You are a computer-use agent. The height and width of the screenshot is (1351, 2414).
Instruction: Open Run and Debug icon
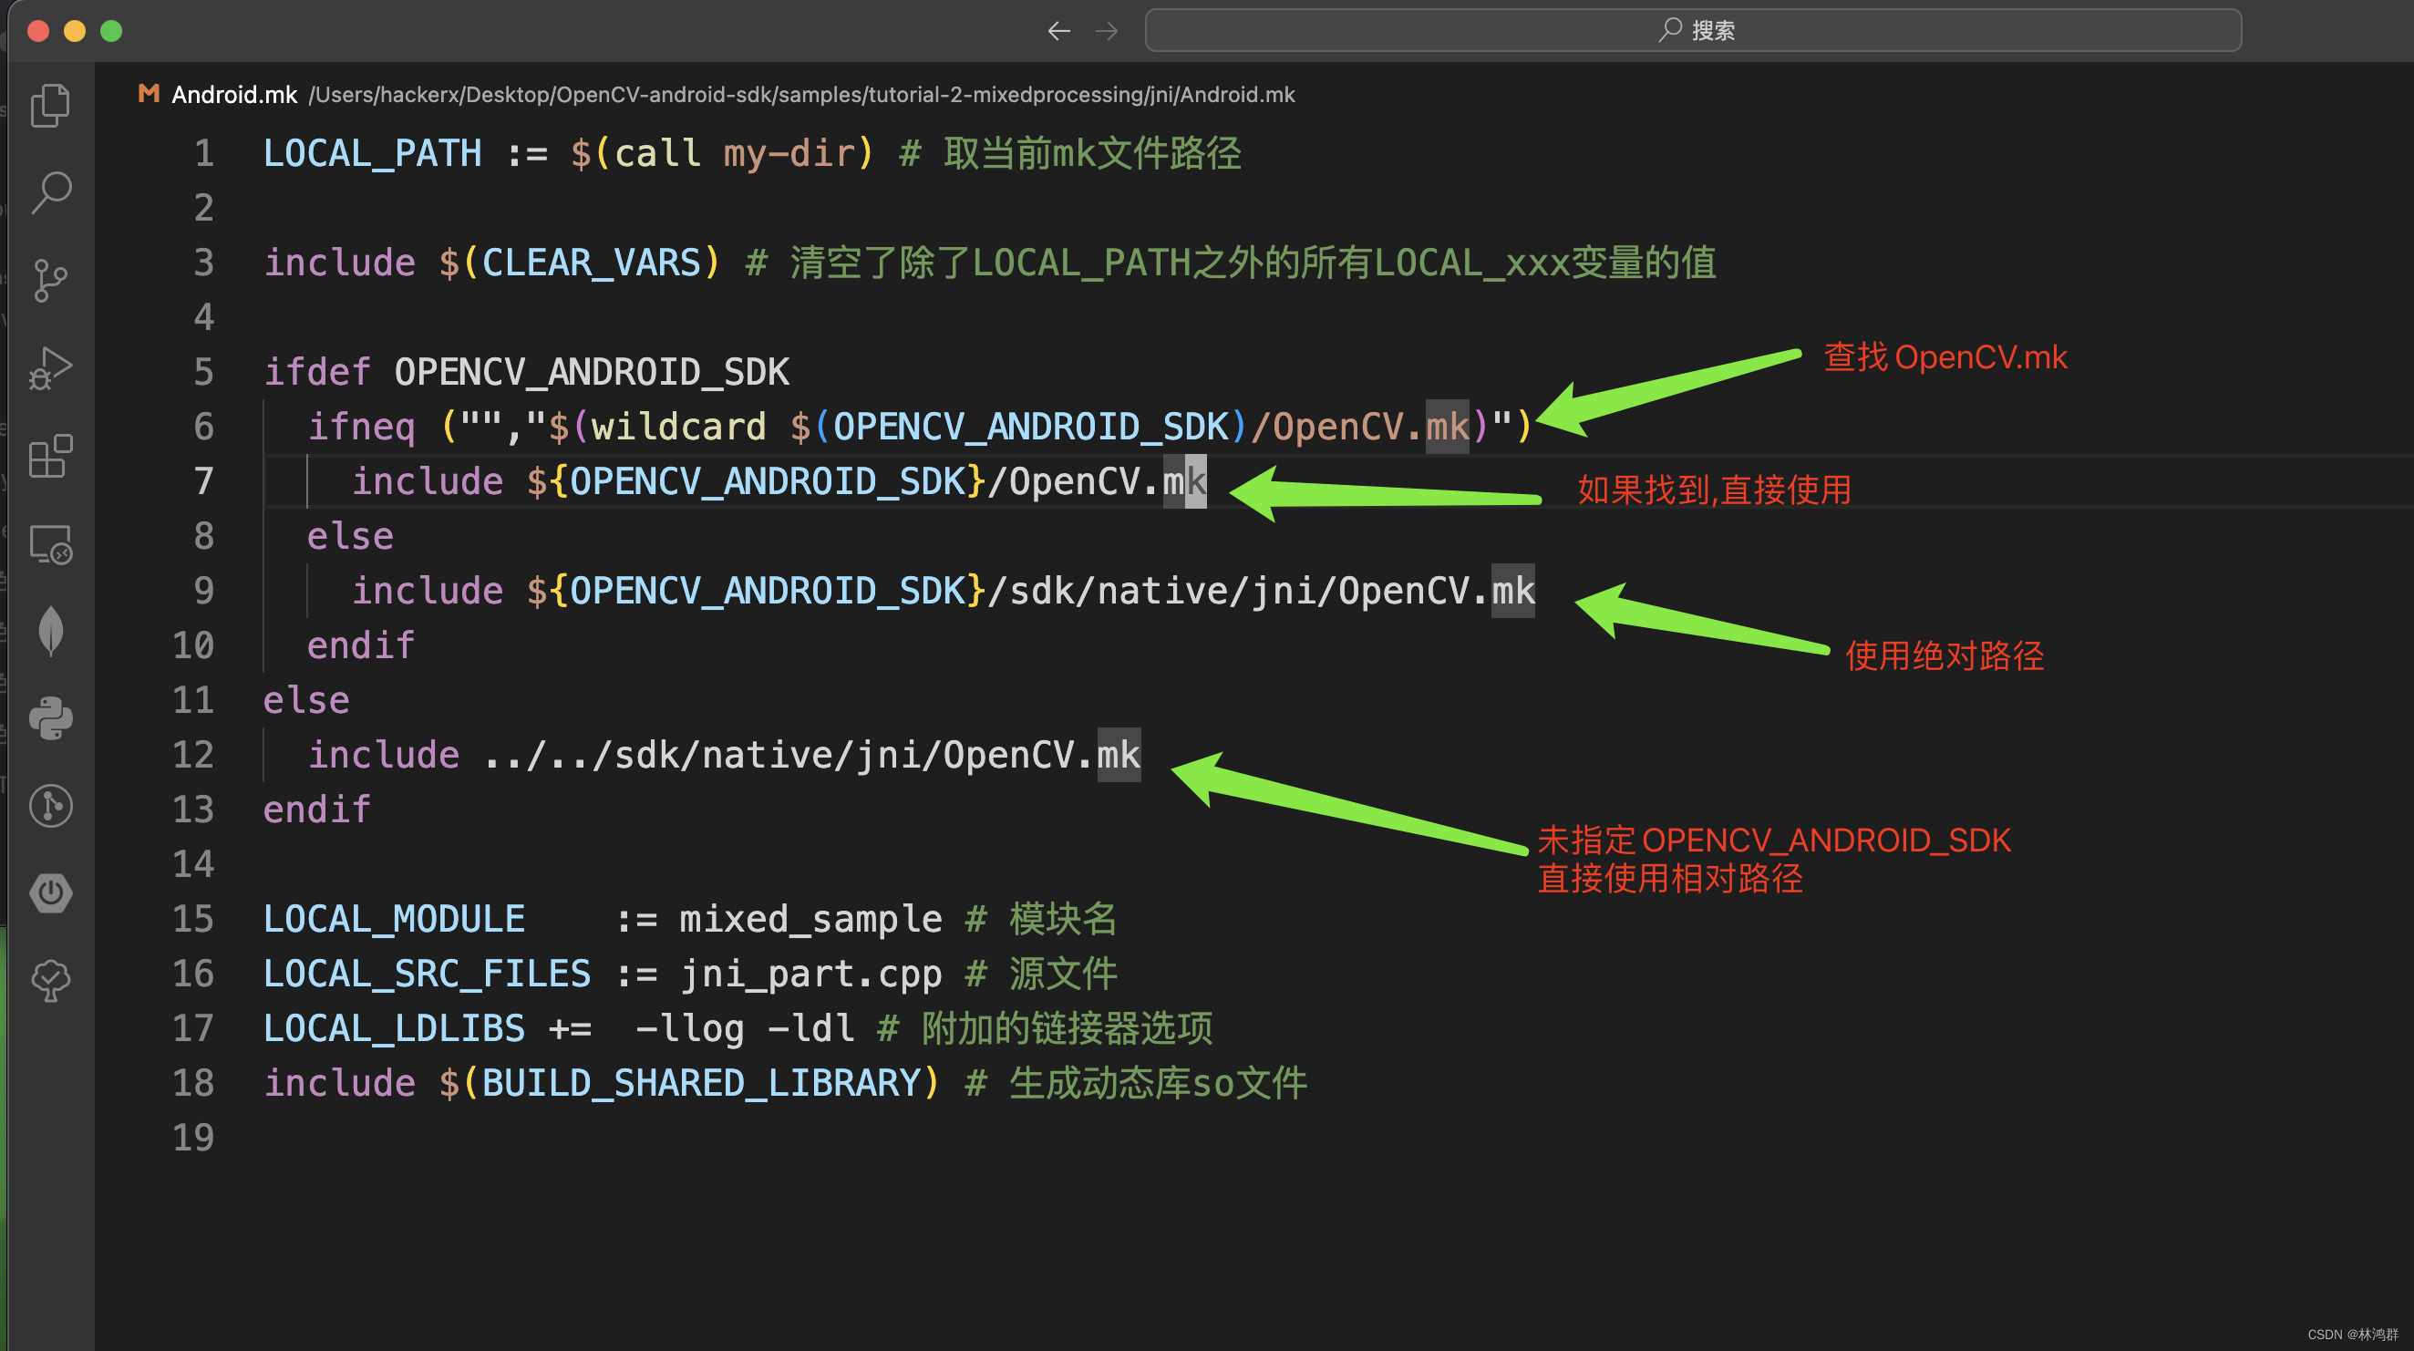(x=51, y=368)
